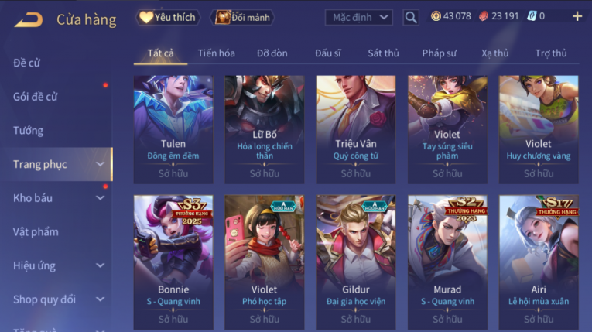Click the golden back arrow icon

coord(29,19)
